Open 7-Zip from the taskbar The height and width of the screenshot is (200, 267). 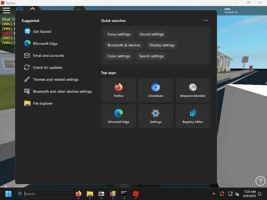point(101,194)
